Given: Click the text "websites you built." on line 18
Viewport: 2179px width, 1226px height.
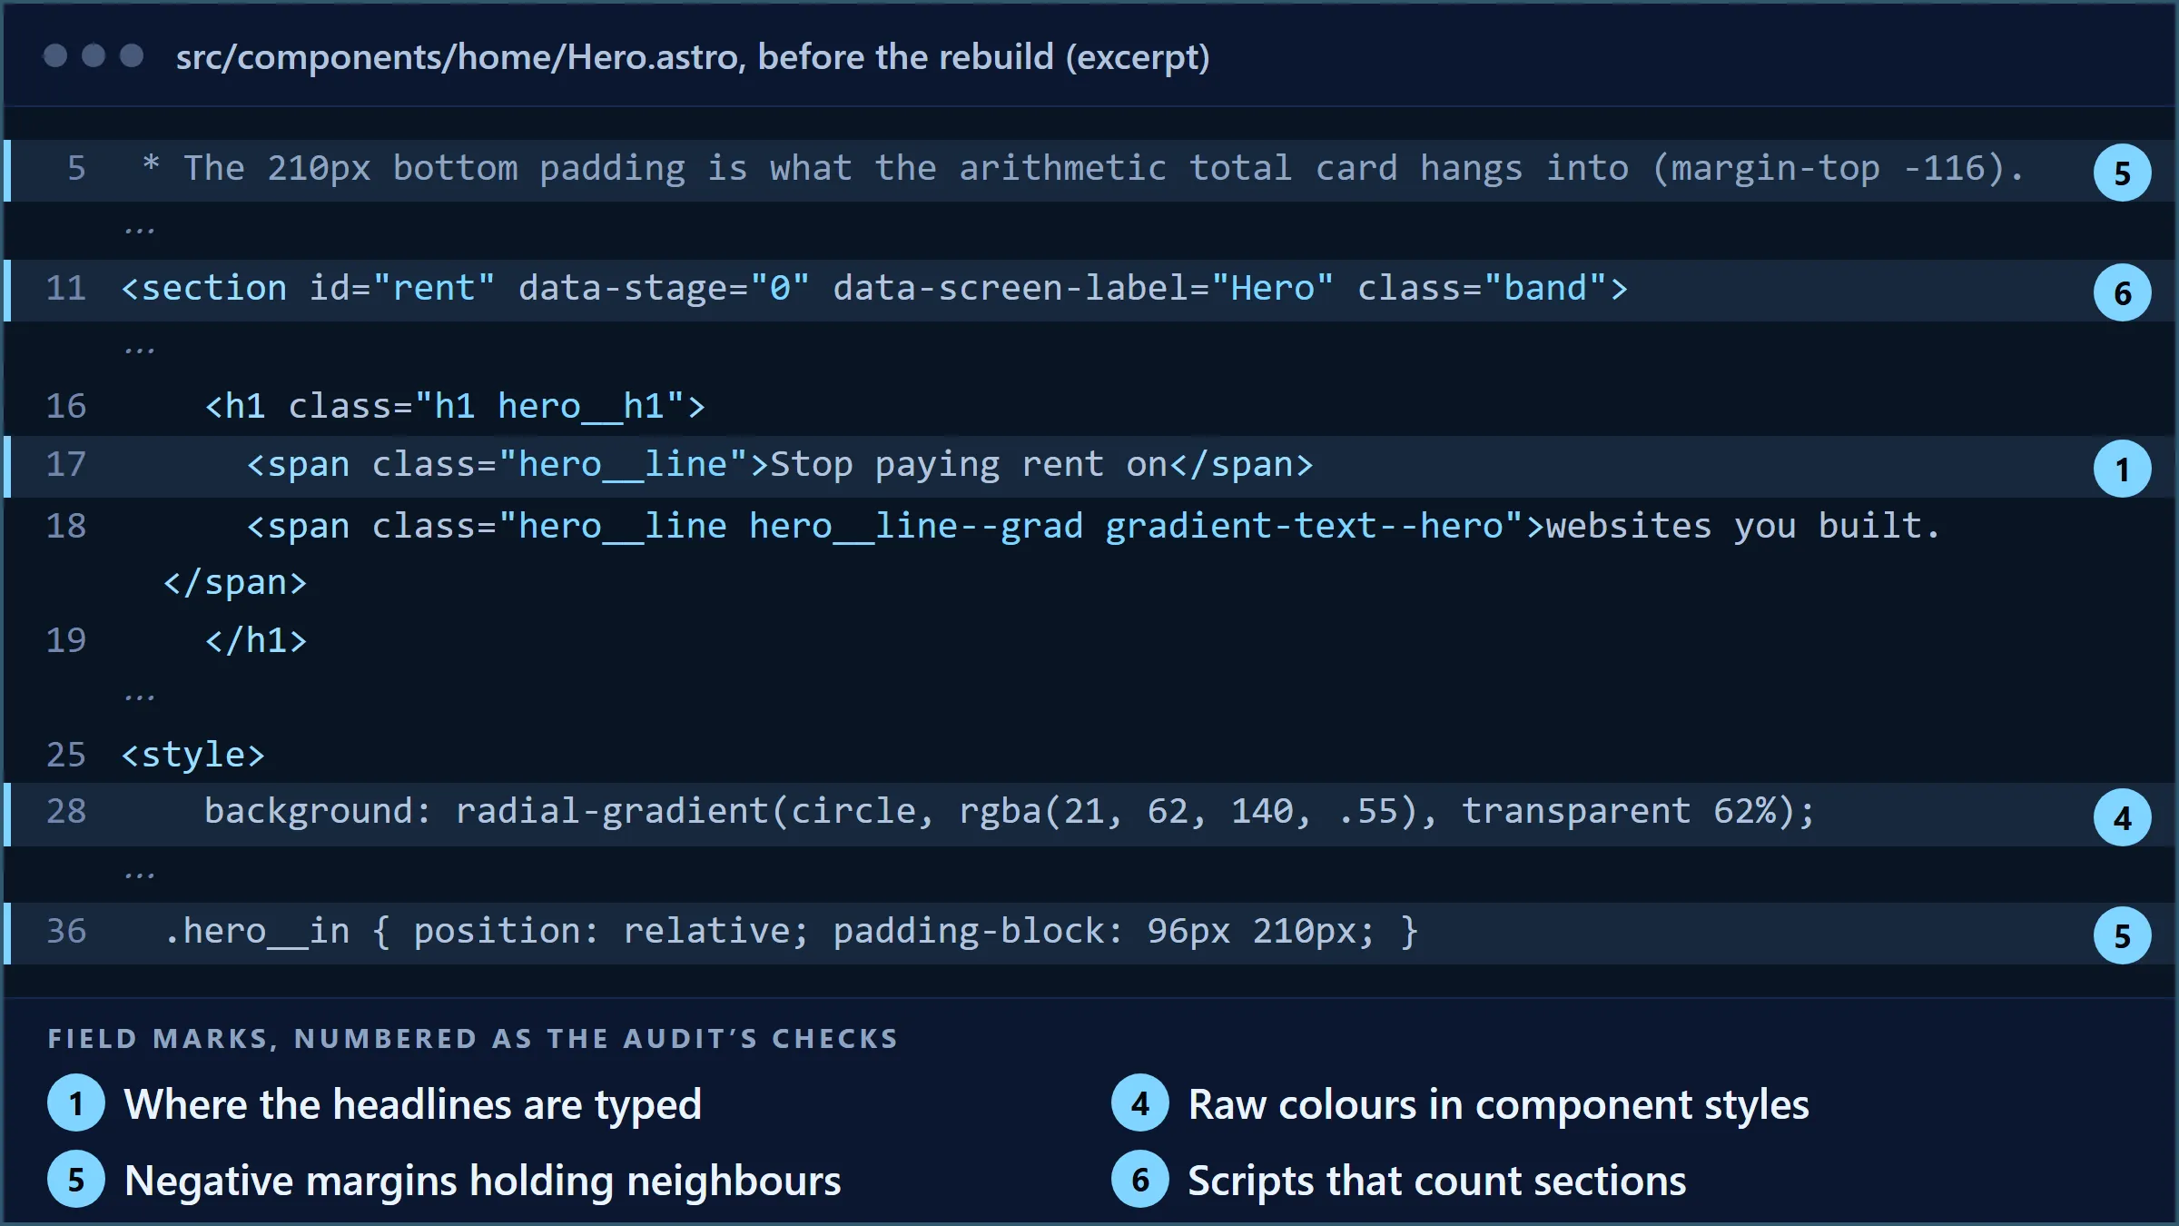Looking at the screenshot, I should (1742, 527).
